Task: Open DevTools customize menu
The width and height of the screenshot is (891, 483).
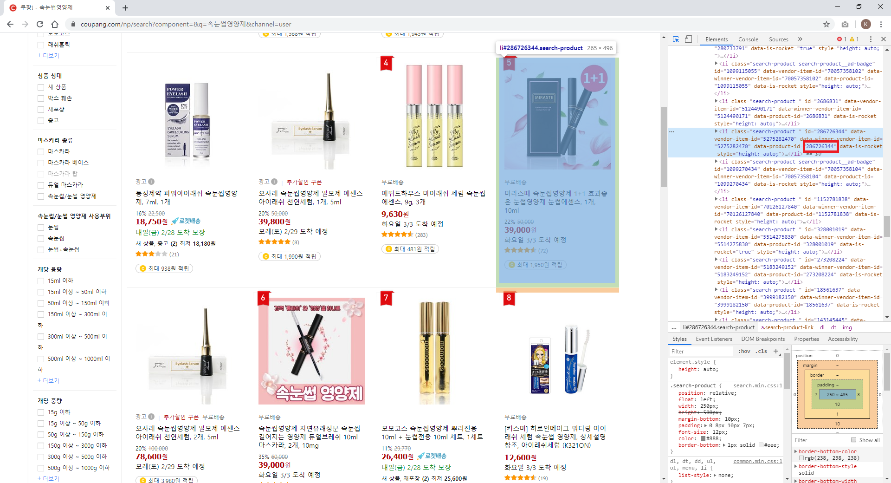Action: coord(871,39)
